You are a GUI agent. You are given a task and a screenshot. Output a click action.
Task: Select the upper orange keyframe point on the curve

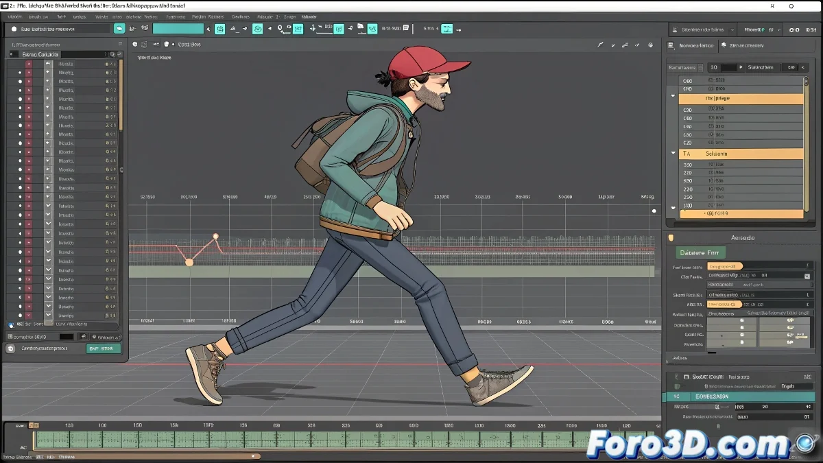(215, 237)
